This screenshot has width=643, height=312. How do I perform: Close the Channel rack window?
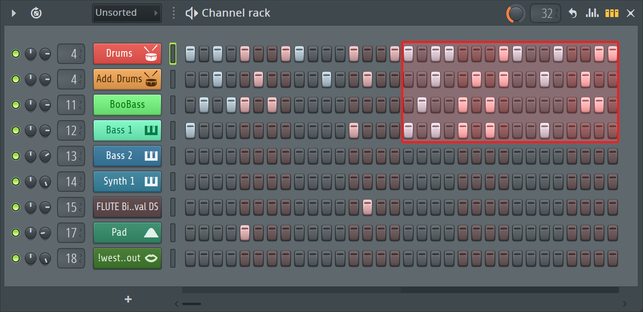[631, 13]
